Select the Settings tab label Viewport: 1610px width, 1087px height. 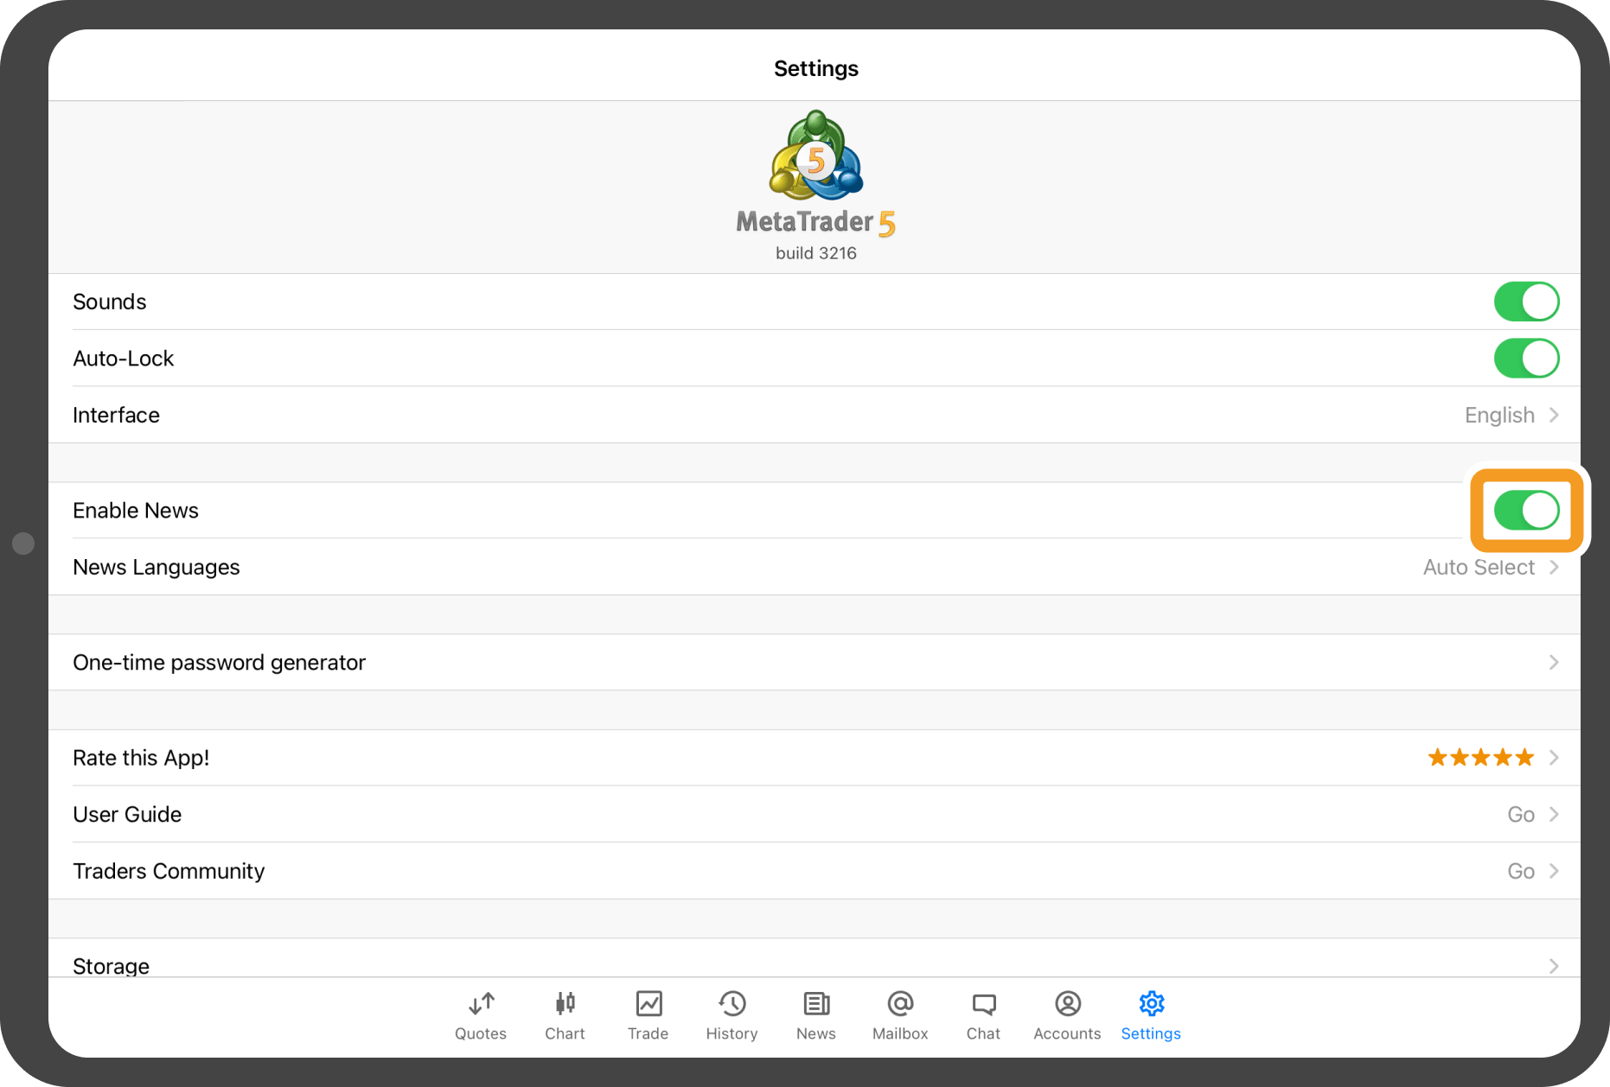tap(1150, 1033)
